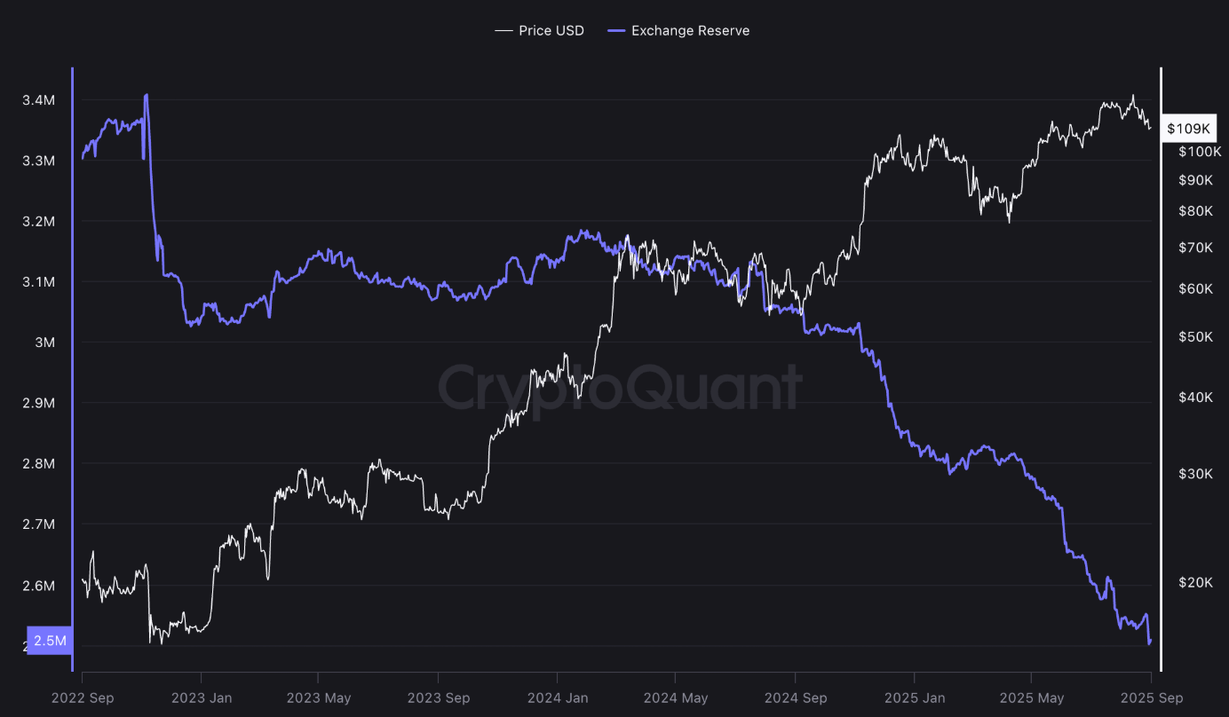Click the purple Exchange Reserve legend line swatch
Image resolution: width=1229 pixels, height=717 pixels.
pyautogui.click(x=616, y=31)
